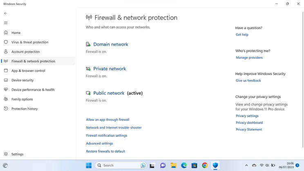Open Domain network settings
Viewport: 304px width, 171px height.
[111, 44]
